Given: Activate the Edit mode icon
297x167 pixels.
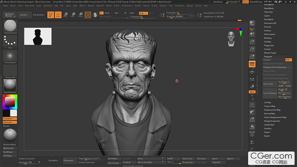Looking at the screenshot, I should [51, 15].
